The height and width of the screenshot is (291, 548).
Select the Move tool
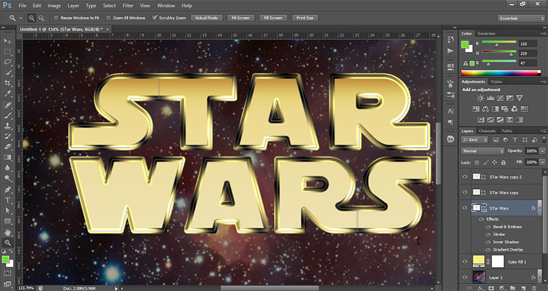(x=8, y=41)
